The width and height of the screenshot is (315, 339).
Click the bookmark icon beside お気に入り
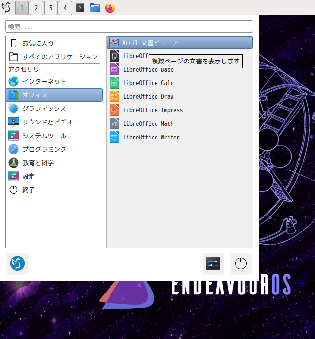pos(14,43)
